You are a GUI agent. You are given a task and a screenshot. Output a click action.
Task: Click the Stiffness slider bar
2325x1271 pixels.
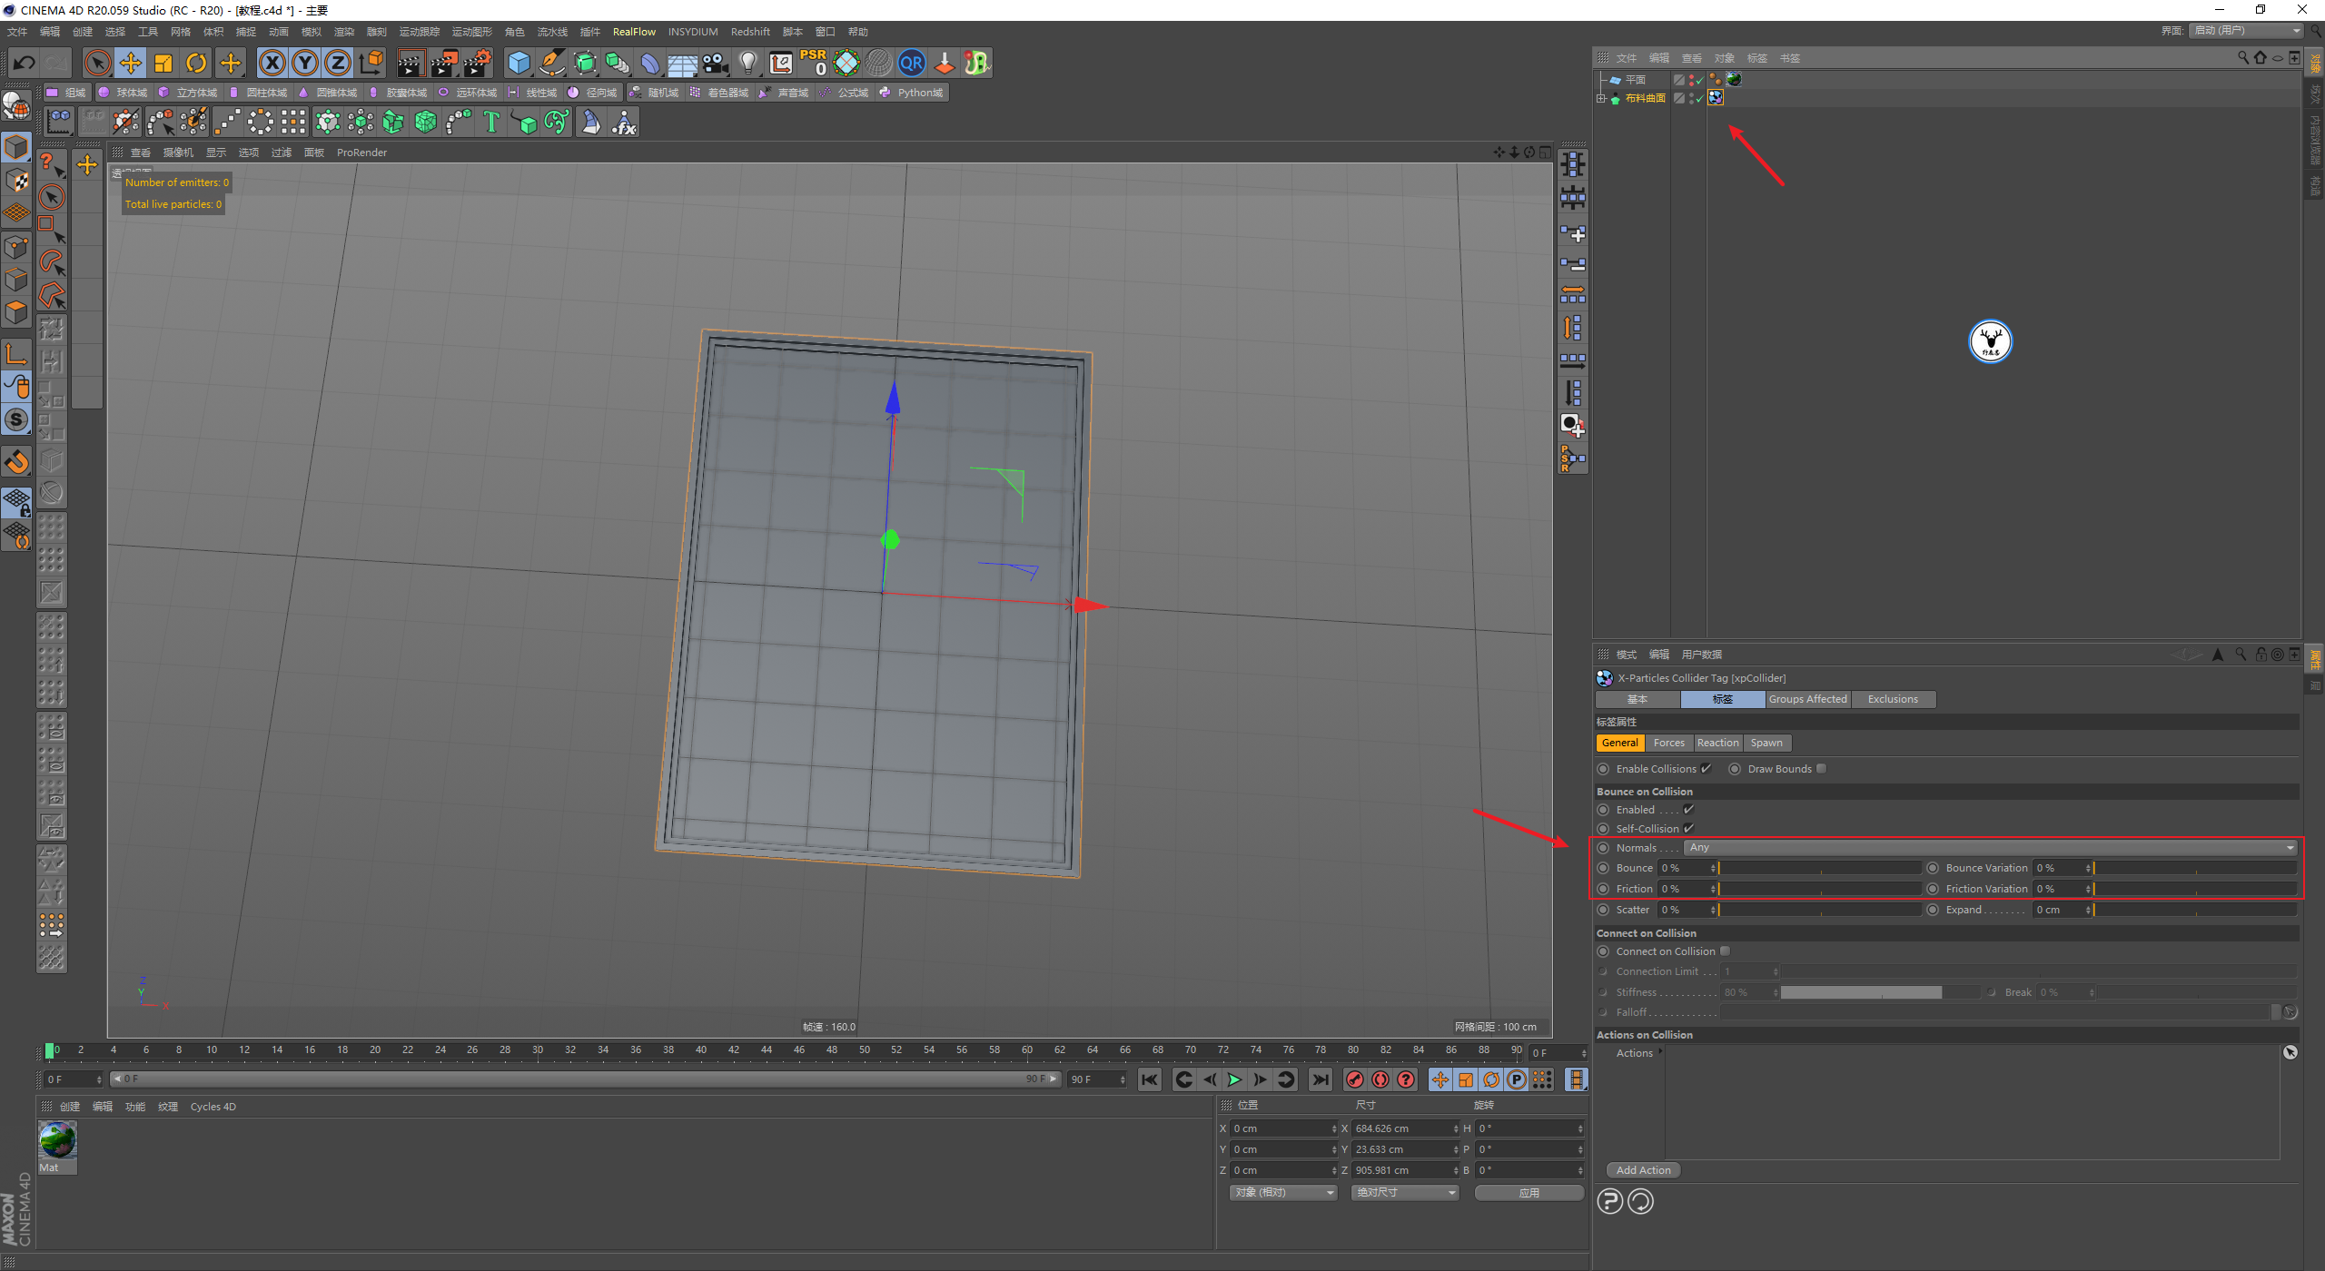click(1860, 992)
